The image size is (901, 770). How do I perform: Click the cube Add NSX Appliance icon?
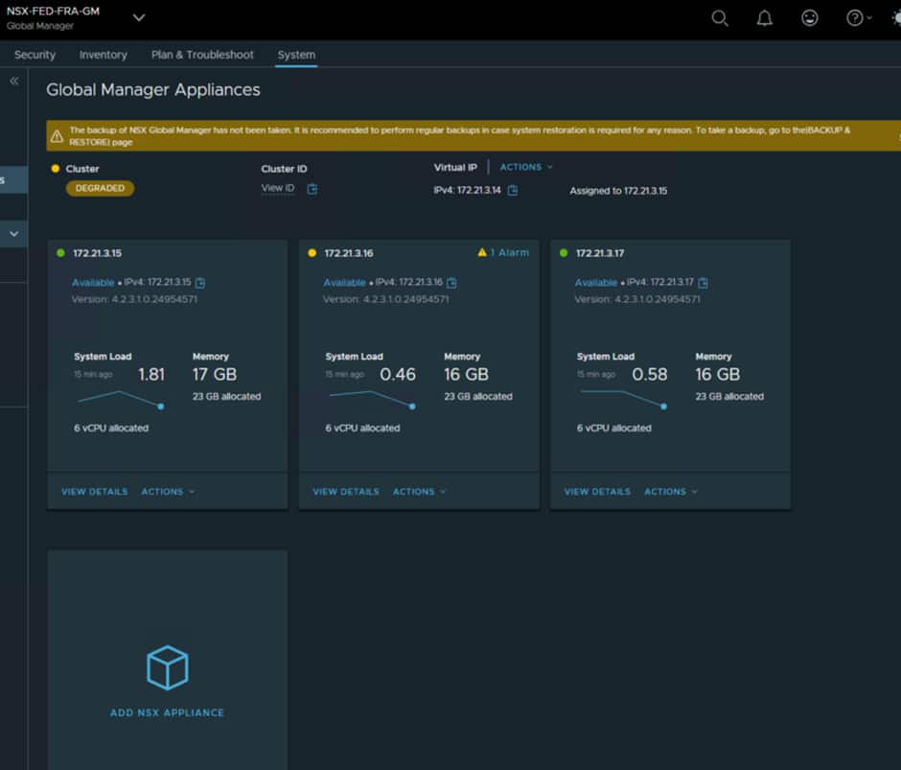pyautogui.click(x=167, y=667)
